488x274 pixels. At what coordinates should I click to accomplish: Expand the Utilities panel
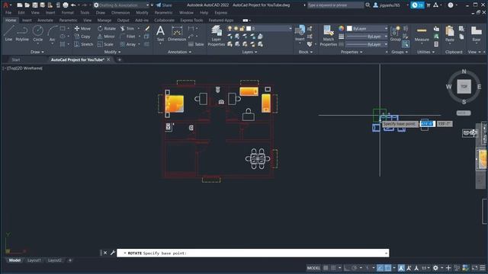[x=425, y=52]
